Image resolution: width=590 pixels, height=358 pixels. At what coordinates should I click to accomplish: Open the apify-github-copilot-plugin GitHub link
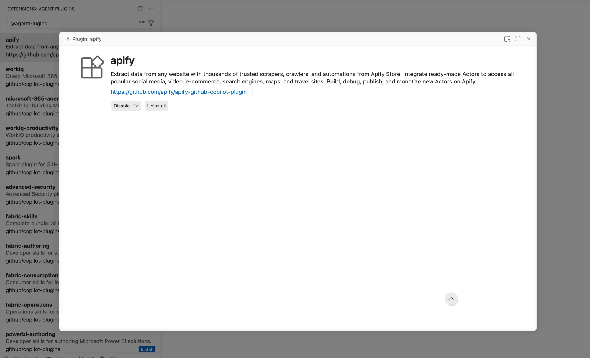178,92
